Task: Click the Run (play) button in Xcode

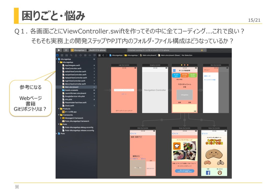Action: (x=59, y=50)
